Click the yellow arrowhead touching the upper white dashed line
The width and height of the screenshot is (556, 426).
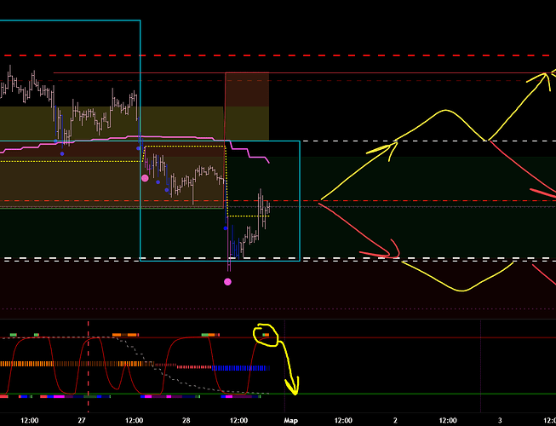pyautogui.click(x=392, y=146)
